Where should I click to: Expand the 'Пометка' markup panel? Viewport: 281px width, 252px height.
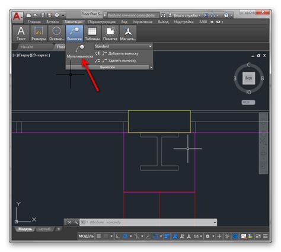coord(110,33)
